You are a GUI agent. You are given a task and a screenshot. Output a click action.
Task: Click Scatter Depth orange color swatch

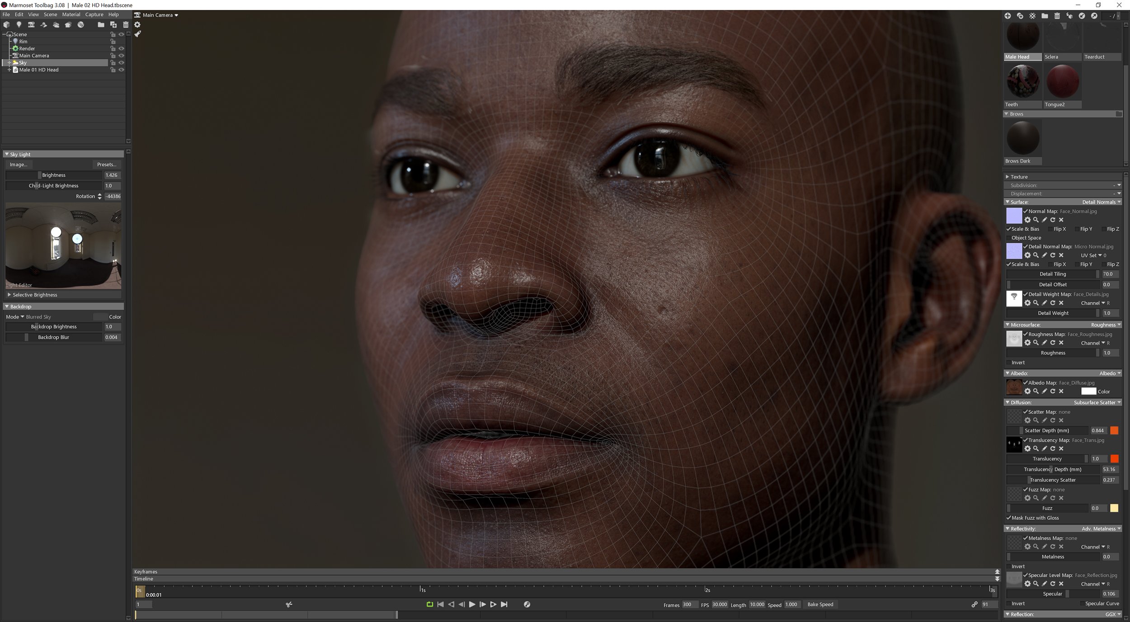[x=1114, y=430]
